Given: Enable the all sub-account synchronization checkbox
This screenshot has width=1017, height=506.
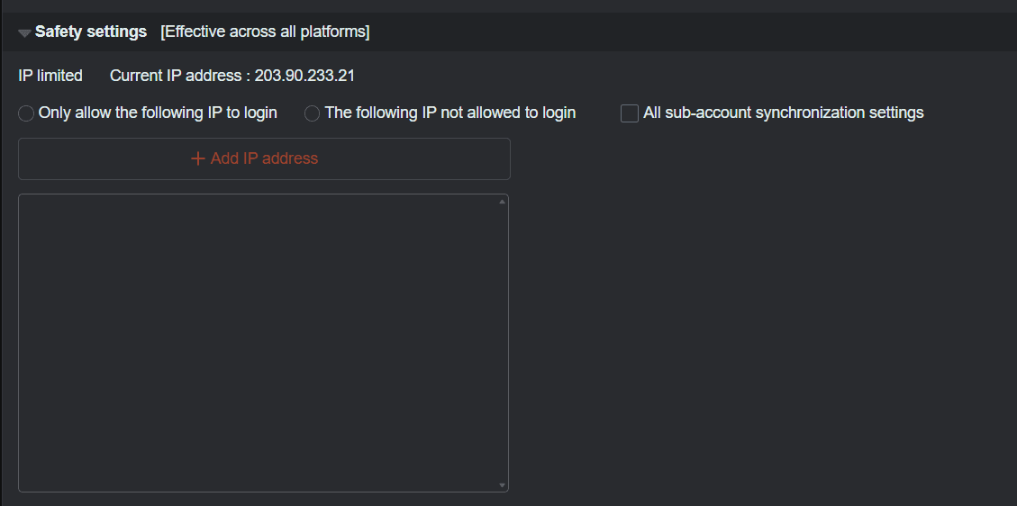Looking at the screenshot, I should point(630,113).
